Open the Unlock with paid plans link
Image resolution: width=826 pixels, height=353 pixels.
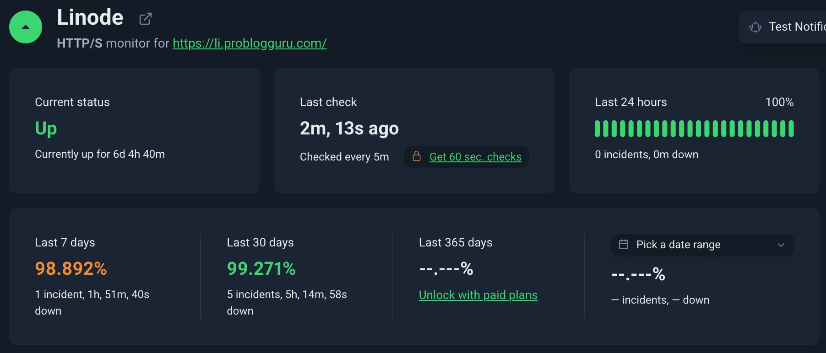pos(478,295)
